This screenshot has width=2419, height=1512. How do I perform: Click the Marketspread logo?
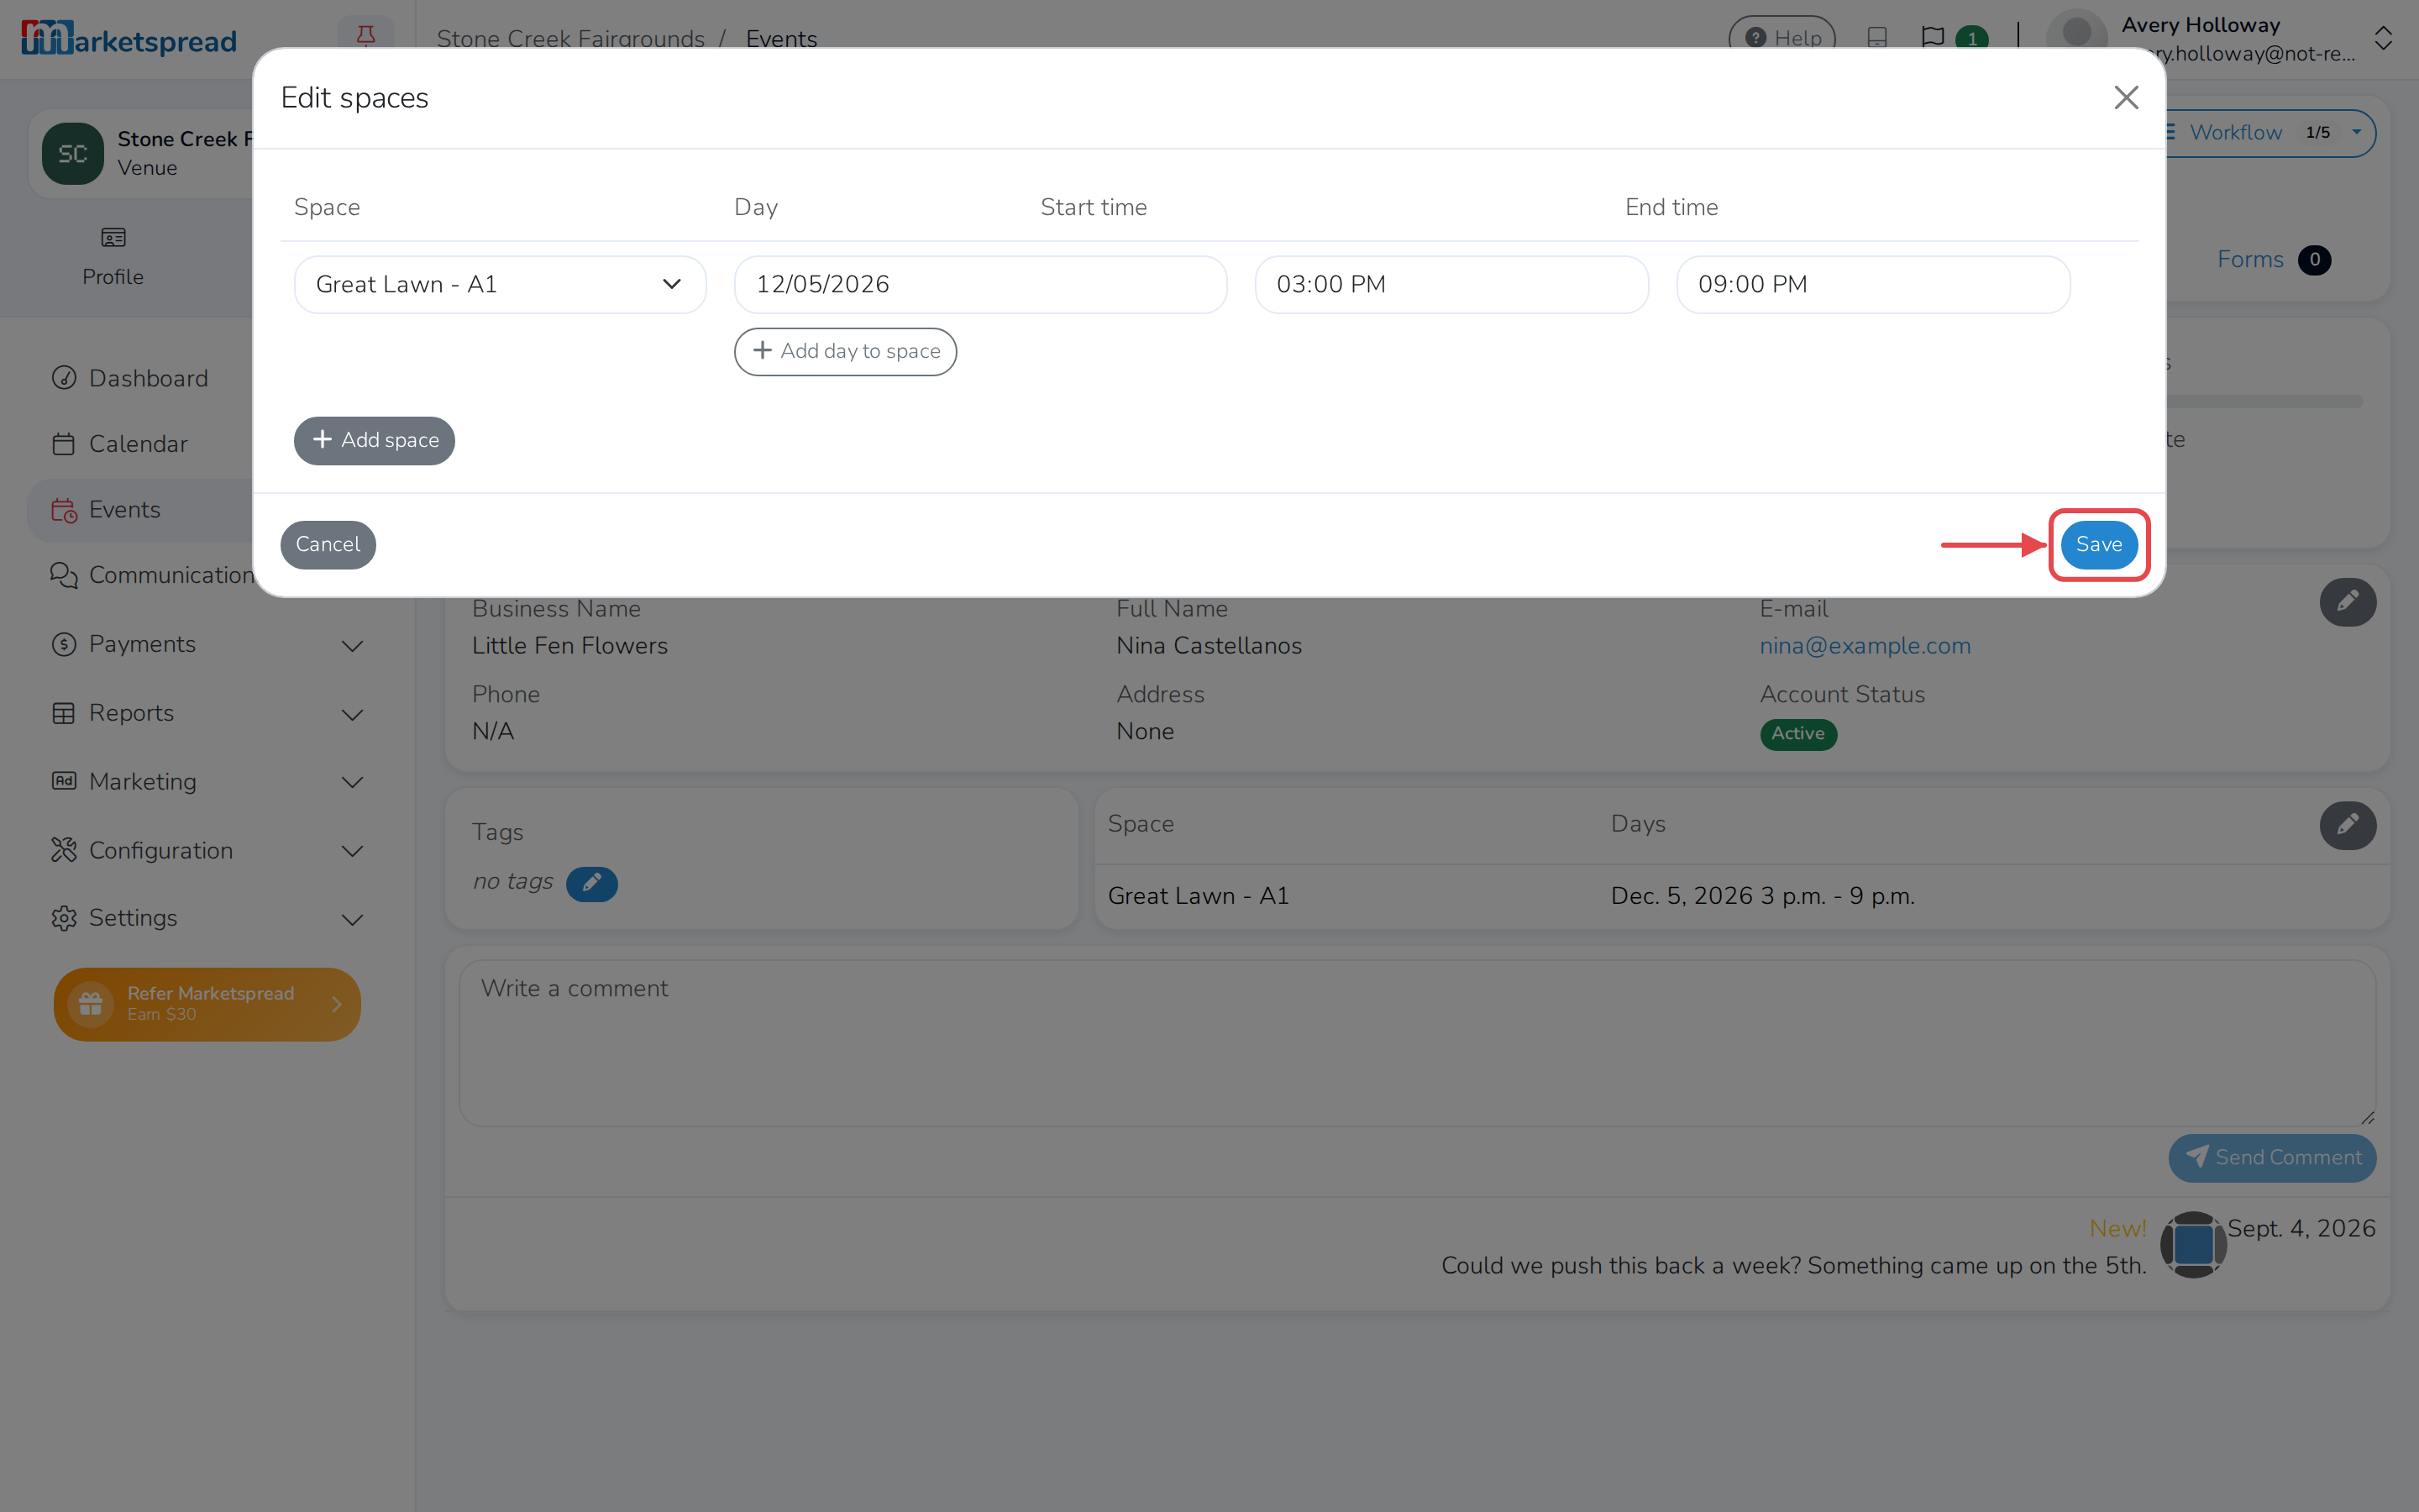(129, 39)
